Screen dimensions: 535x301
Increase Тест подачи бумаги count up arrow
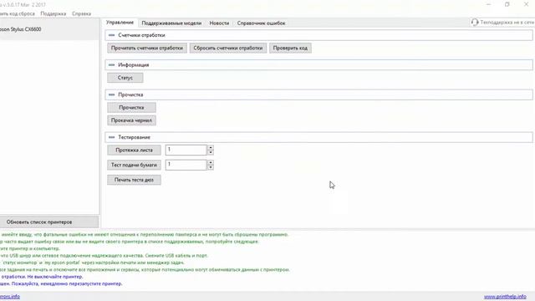[211, 162]
